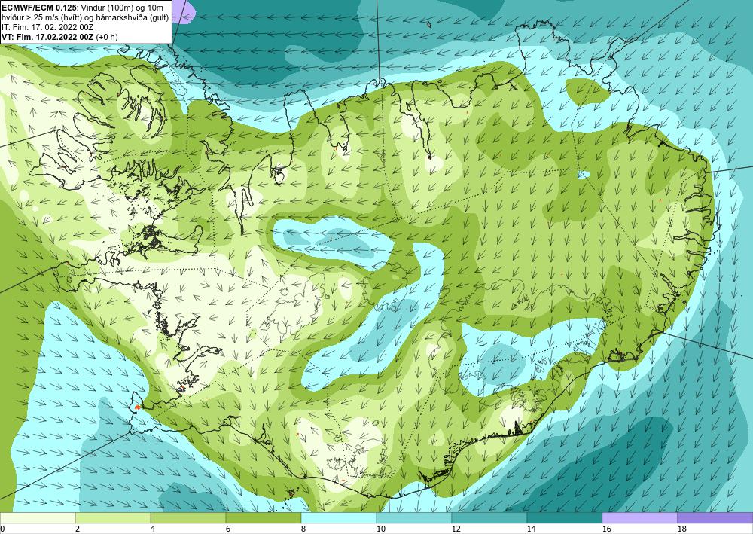This screenshot has height=534, width=753.
Task: Click the purple legend swatch above 18 m/s
Action: 715,518
